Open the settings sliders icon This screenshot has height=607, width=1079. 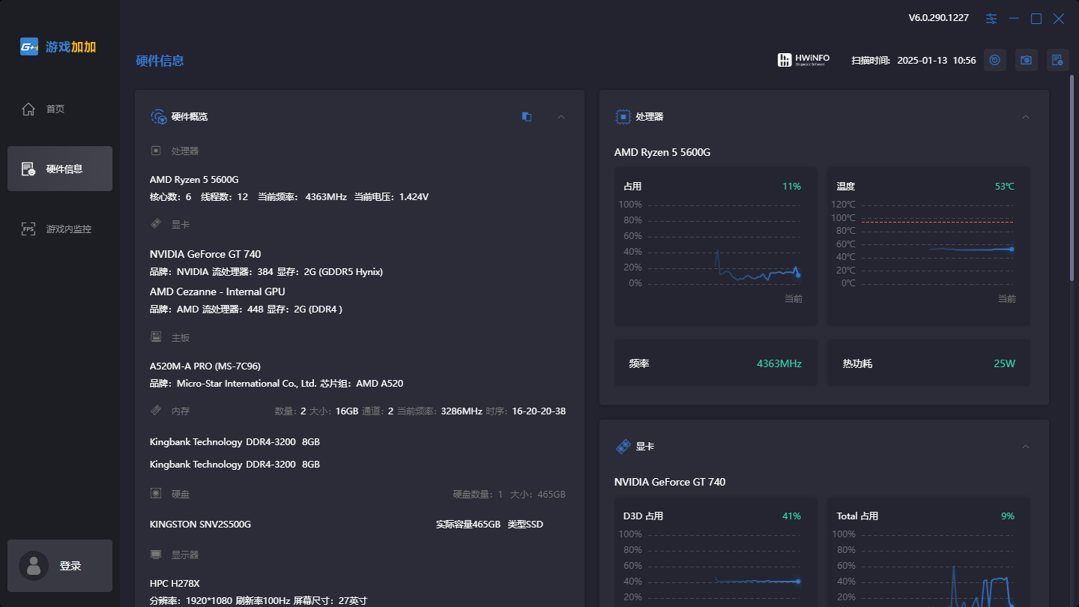coord(991,19)
